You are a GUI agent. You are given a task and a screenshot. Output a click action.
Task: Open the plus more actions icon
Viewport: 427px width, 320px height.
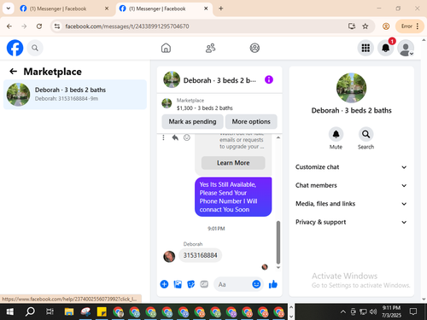(x=164, y=284)
